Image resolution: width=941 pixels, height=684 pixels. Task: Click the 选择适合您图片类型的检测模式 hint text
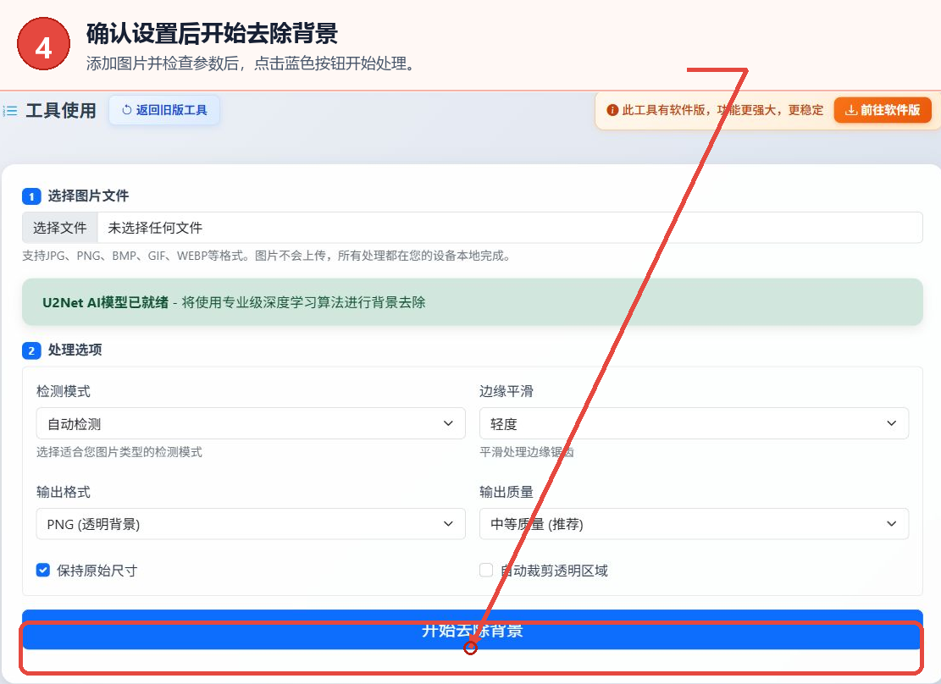pyautogui.click(x=119, y=452)
